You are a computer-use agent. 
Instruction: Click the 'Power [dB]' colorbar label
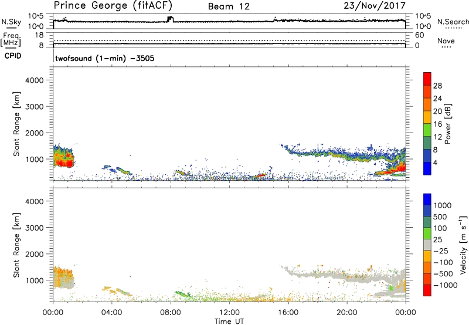click(447, 124)
